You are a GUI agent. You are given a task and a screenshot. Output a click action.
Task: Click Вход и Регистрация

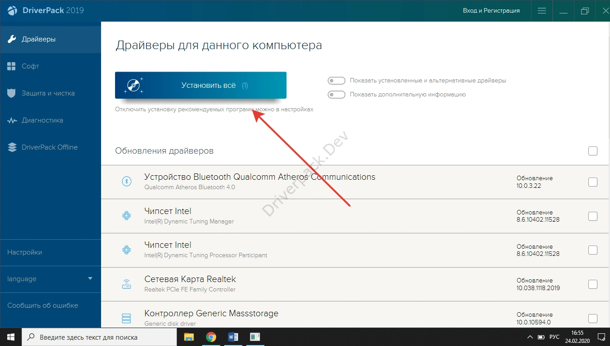coord(491,10)
